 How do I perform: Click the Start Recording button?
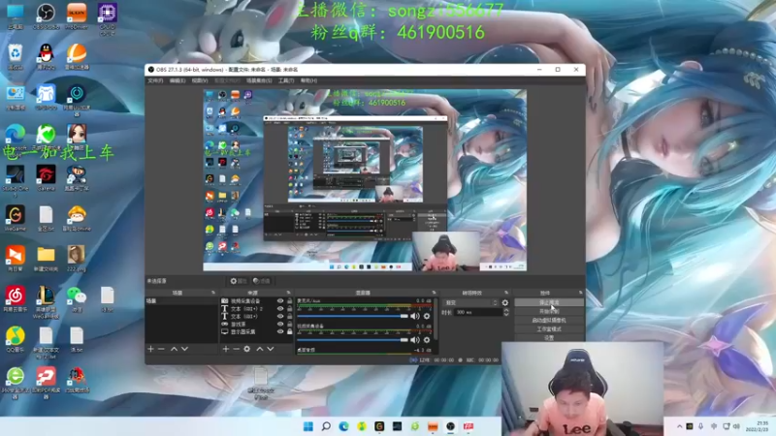549,311
